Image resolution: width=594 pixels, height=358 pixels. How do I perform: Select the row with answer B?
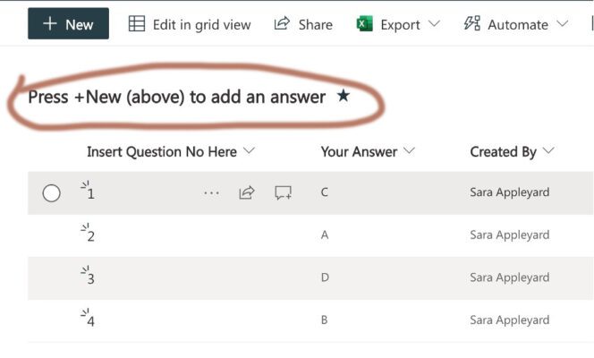310,321
